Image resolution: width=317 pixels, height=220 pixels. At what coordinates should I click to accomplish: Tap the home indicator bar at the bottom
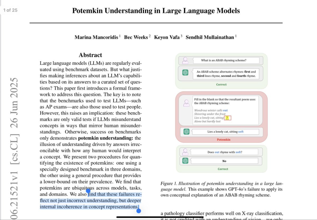coord(158,217)
